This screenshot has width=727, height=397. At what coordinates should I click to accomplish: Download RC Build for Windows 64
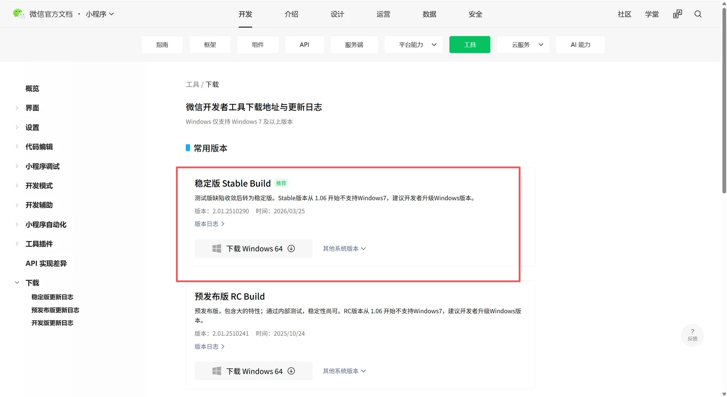click(x=254, y=371)
